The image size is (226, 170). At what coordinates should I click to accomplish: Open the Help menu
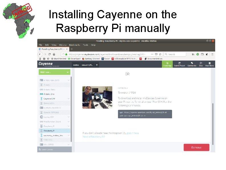point(93,45)
